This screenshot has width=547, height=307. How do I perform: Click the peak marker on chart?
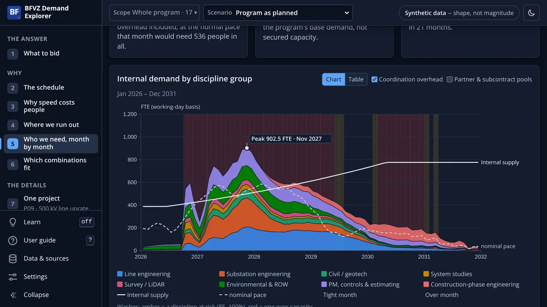point(247,148)
